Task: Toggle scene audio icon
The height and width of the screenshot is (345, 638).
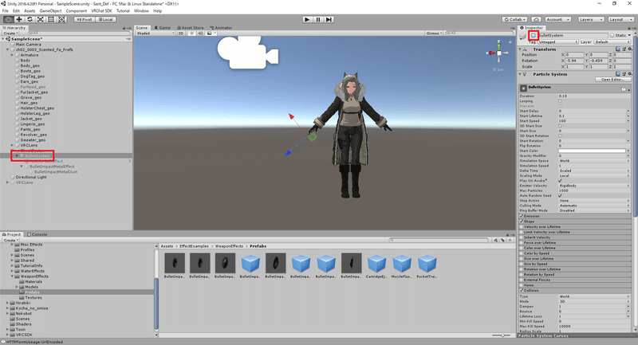Action: coord(200,33)
